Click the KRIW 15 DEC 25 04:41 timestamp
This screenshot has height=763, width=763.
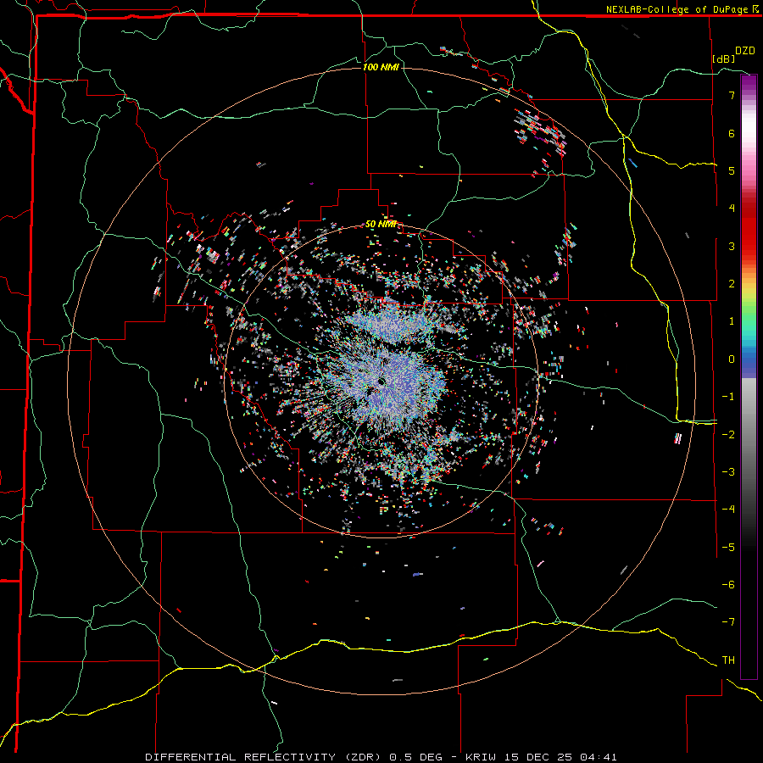[542, 757]
